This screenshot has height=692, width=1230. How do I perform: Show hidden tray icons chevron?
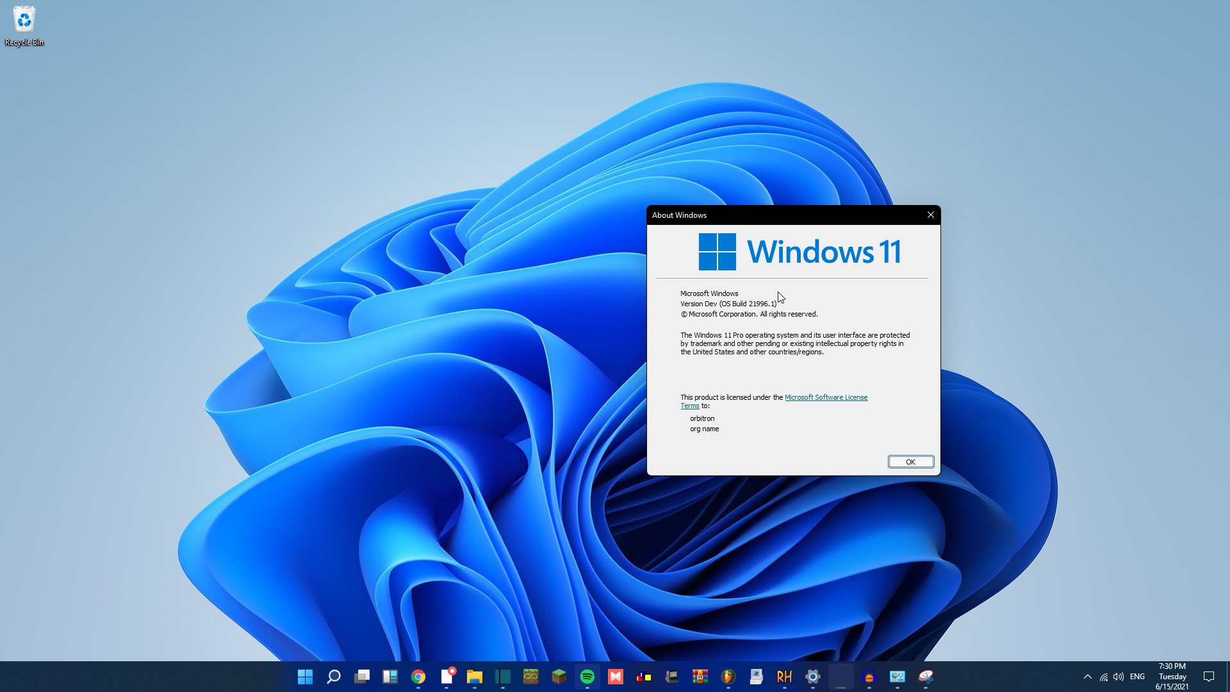[x=1088, y=677]
